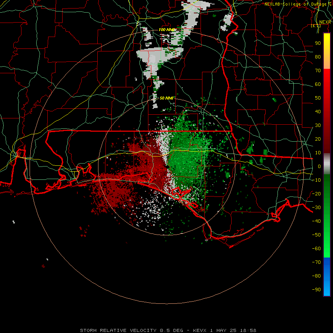Click the -90 scale value
The height and width of the screenshot is (333, 333).
pos(316,290)
